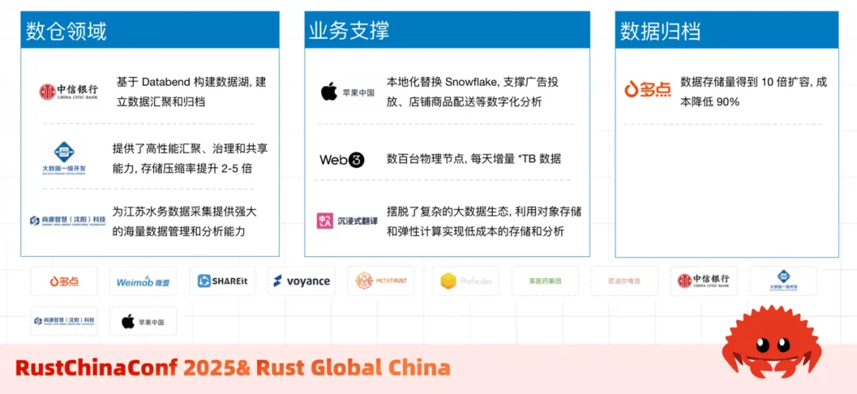Click the footer title 'RustChinaConf 2025& Rust Global China'
The width and height of the screenshot is (857, 394).
click(233, 368)
